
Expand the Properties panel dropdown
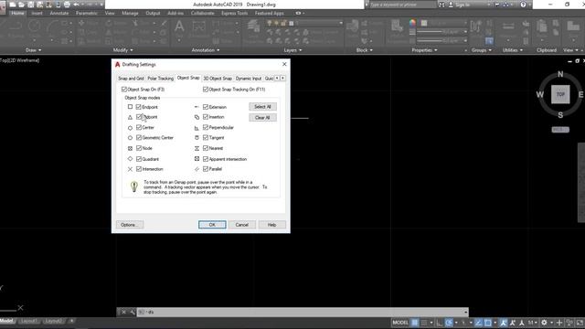click(435, 50)
